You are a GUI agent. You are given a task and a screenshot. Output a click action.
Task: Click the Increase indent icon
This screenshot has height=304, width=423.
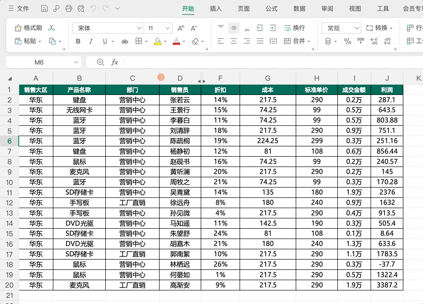(273, 28)
